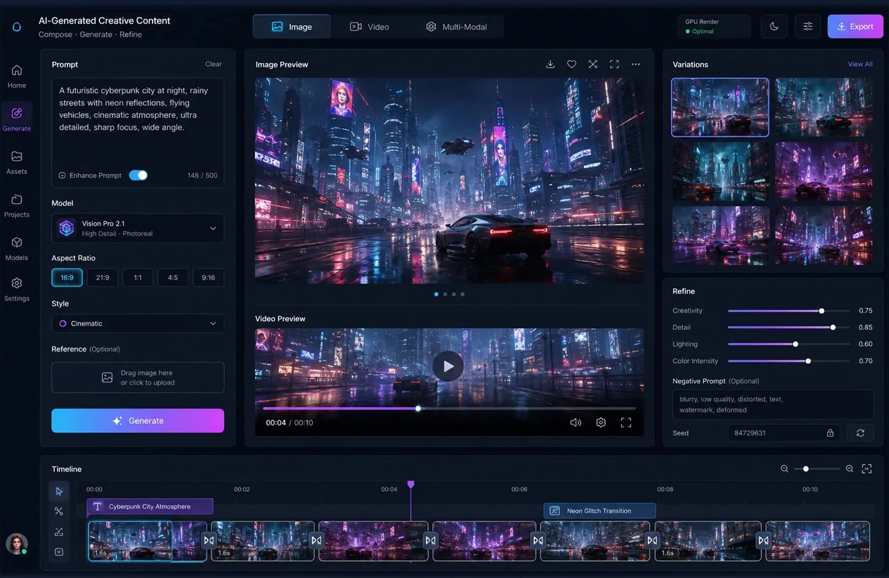This screenshot has width=889, height=578.
Task: Click the user avatar in the sidebar
Action: pos(17,543)
